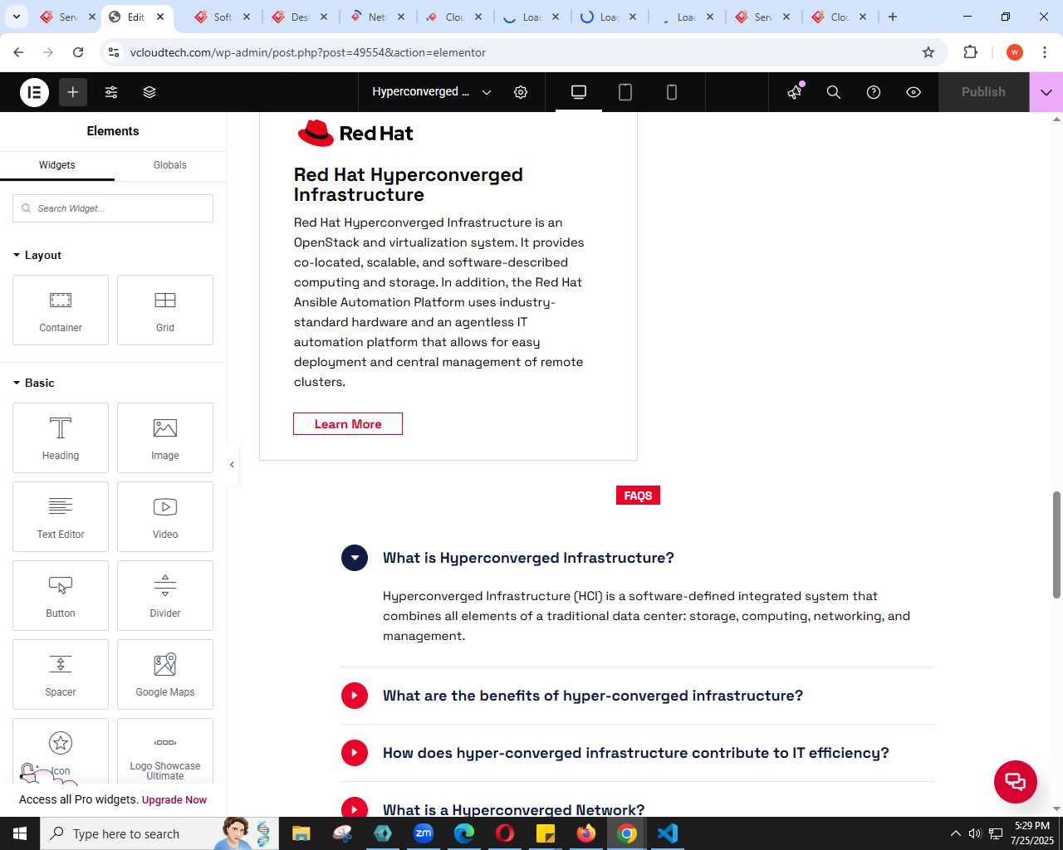Click the Publish button
1063x850 pixels.
[983, 92]
